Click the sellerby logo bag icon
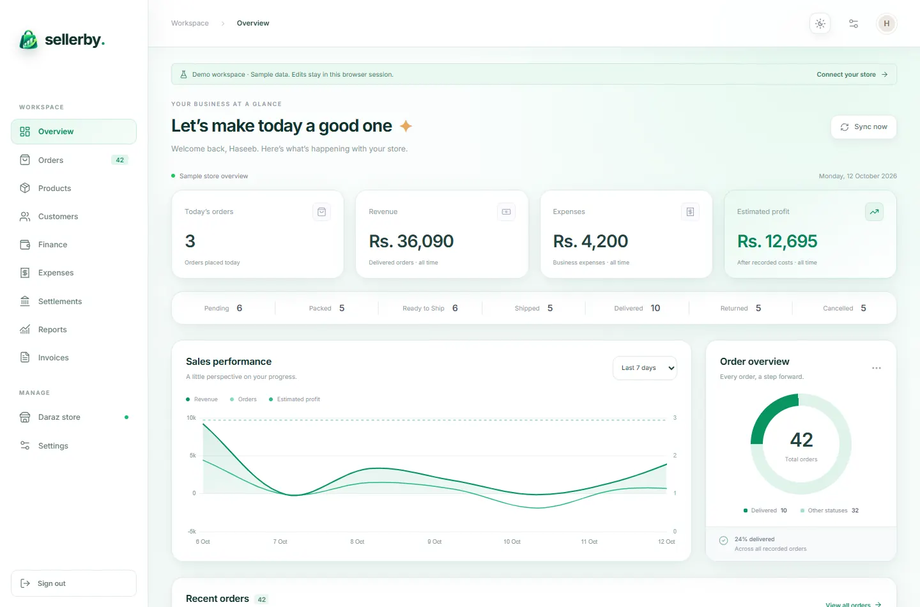 28,40
